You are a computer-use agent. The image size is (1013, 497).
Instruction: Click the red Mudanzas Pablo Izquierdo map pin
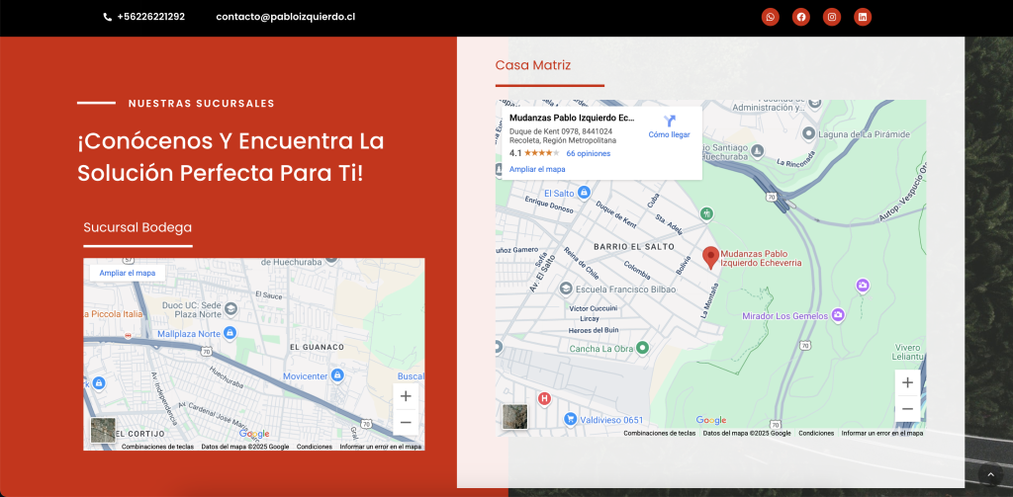pyautogui.click(x=710, y=258)
